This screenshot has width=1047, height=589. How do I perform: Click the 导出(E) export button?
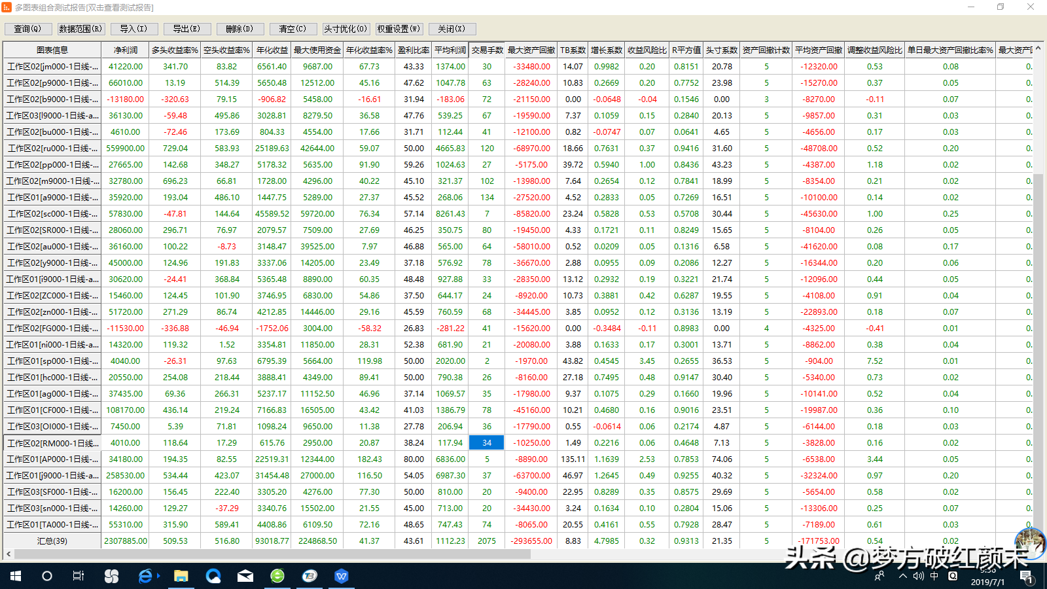187,29
